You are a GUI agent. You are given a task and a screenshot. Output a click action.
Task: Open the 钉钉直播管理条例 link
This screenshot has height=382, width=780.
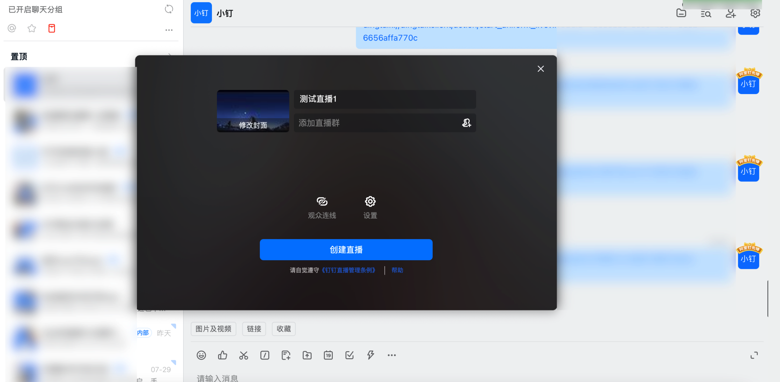(x=349, y=270)
